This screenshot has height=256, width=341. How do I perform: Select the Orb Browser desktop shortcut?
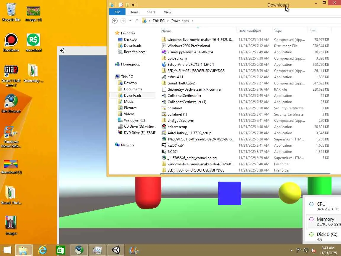[x=11, y=103]
